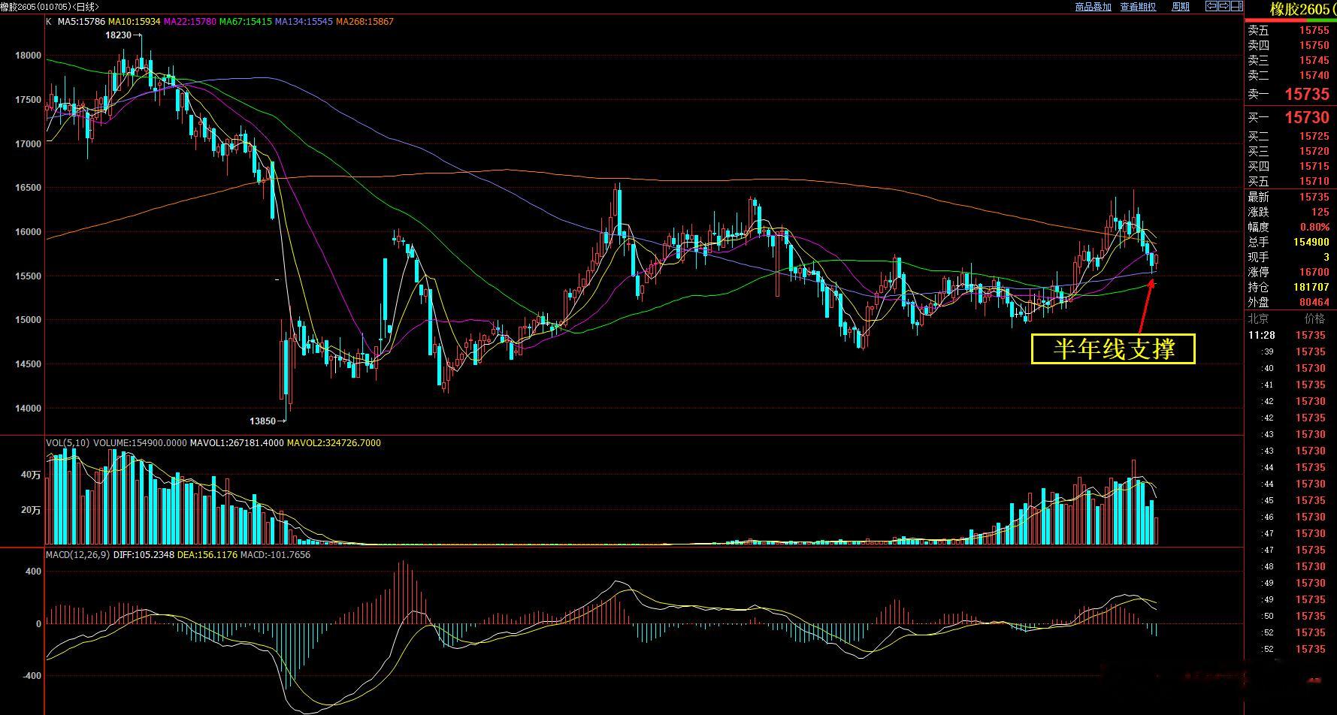The image size is (1337, 715).
Task: Select the yellow 橡胶2605 quote panel header
Action: [x=1303, y=9]
